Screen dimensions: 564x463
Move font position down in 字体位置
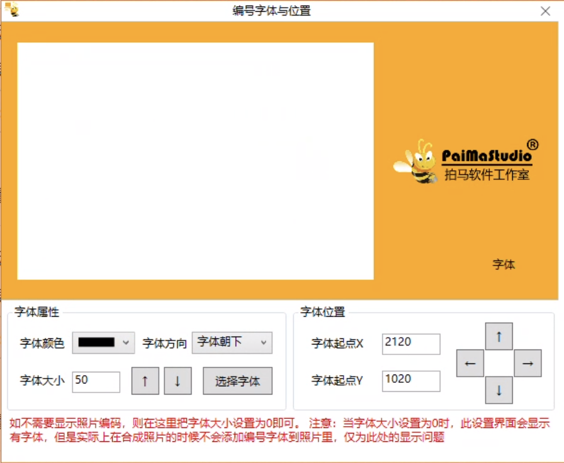click(499, 390)
